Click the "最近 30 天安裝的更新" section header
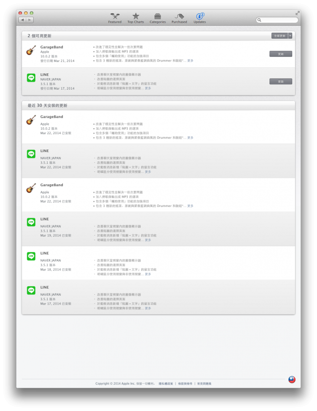 (48, 105)
